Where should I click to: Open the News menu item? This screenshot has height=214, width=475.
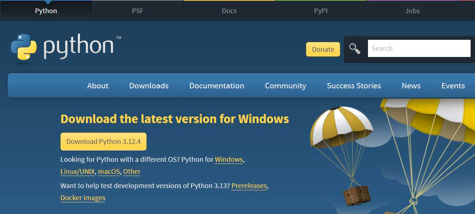tap(411, 86)
